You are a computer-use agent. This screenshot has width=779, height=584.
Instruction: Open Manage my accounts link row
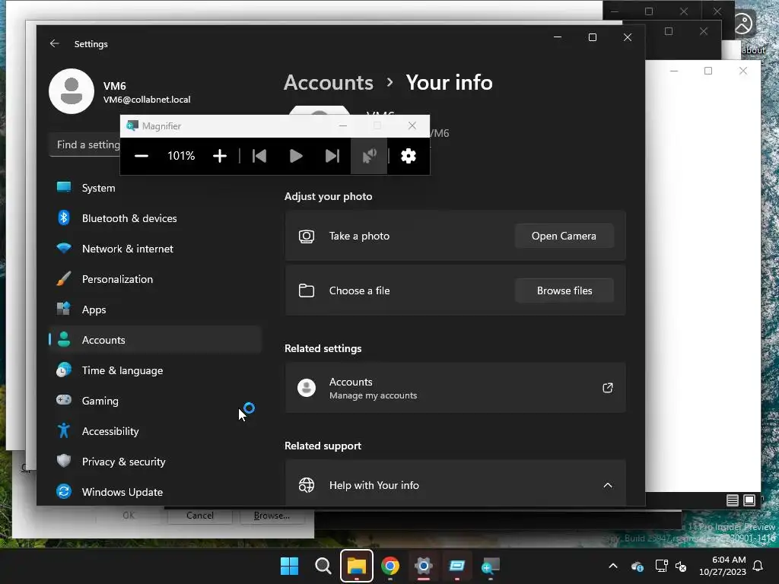[455, 388]
